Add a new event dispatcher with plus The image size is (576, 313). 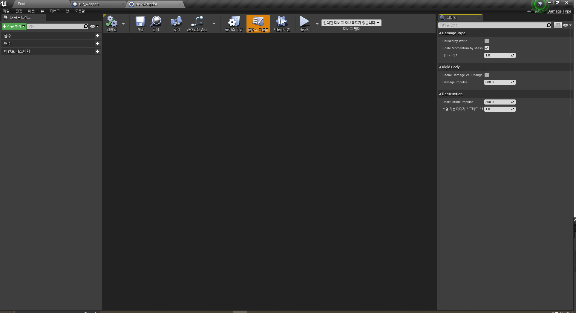tap(97, 51)
